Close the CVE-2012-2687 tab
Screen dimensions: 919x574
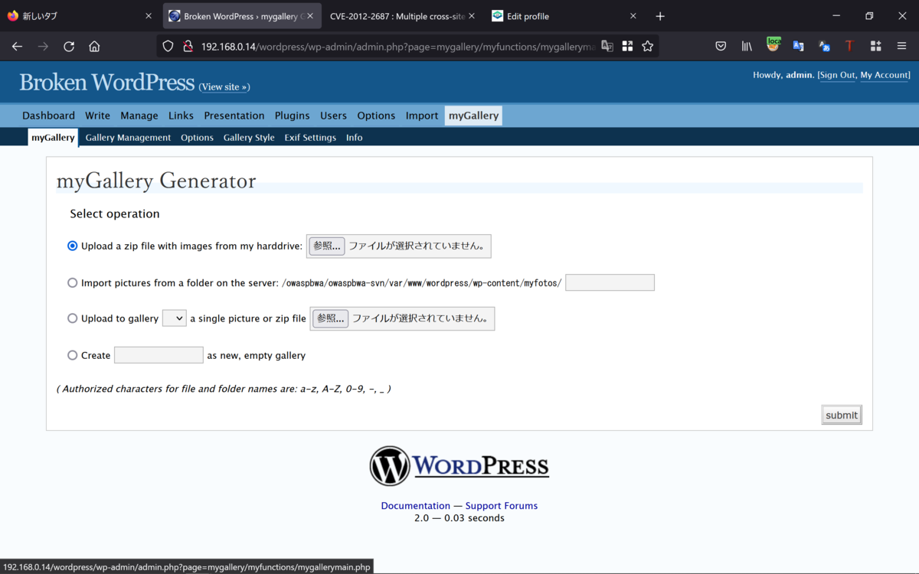click(x=472, y=16)
